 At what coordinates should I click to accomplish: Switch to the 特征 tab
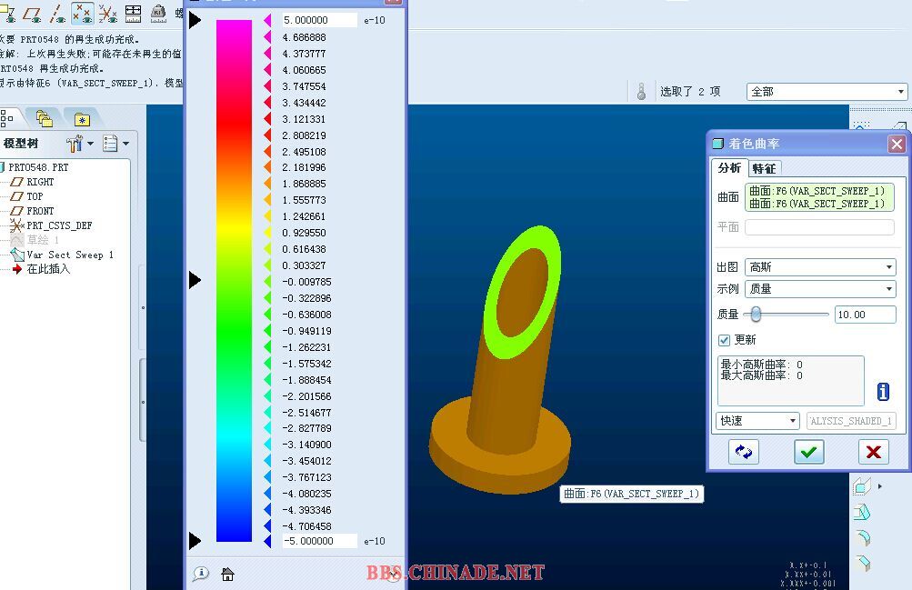[764, 168]
